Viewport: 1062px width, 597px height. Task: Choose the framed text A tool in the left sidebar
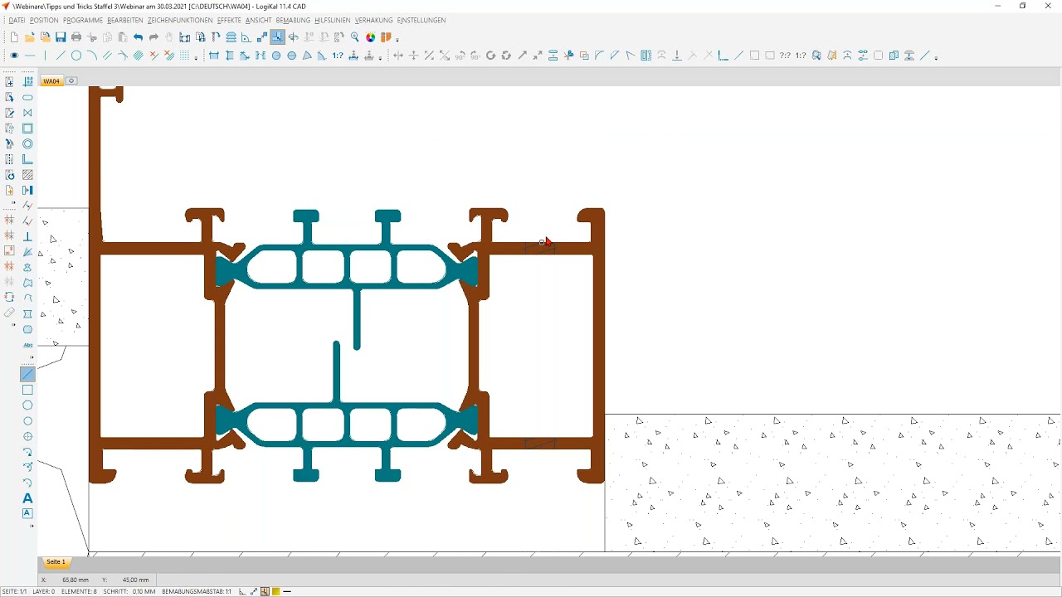point(27,513)
